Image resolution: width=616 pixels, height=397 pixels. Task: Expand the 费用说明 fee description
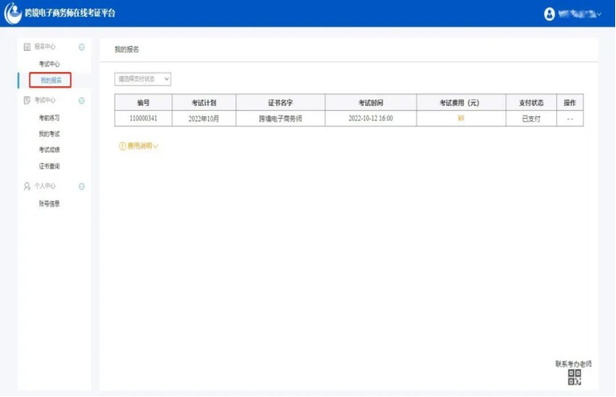coord(141,146)
